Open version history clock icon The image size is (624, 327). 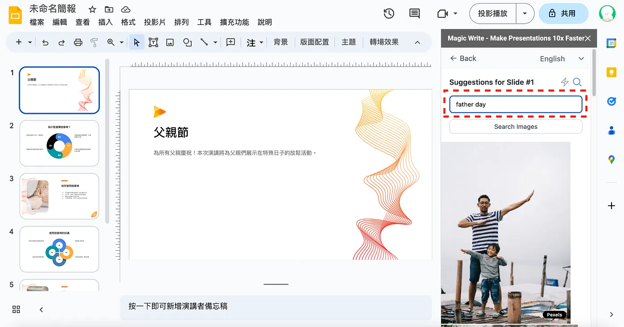click(x=389, y=14)
